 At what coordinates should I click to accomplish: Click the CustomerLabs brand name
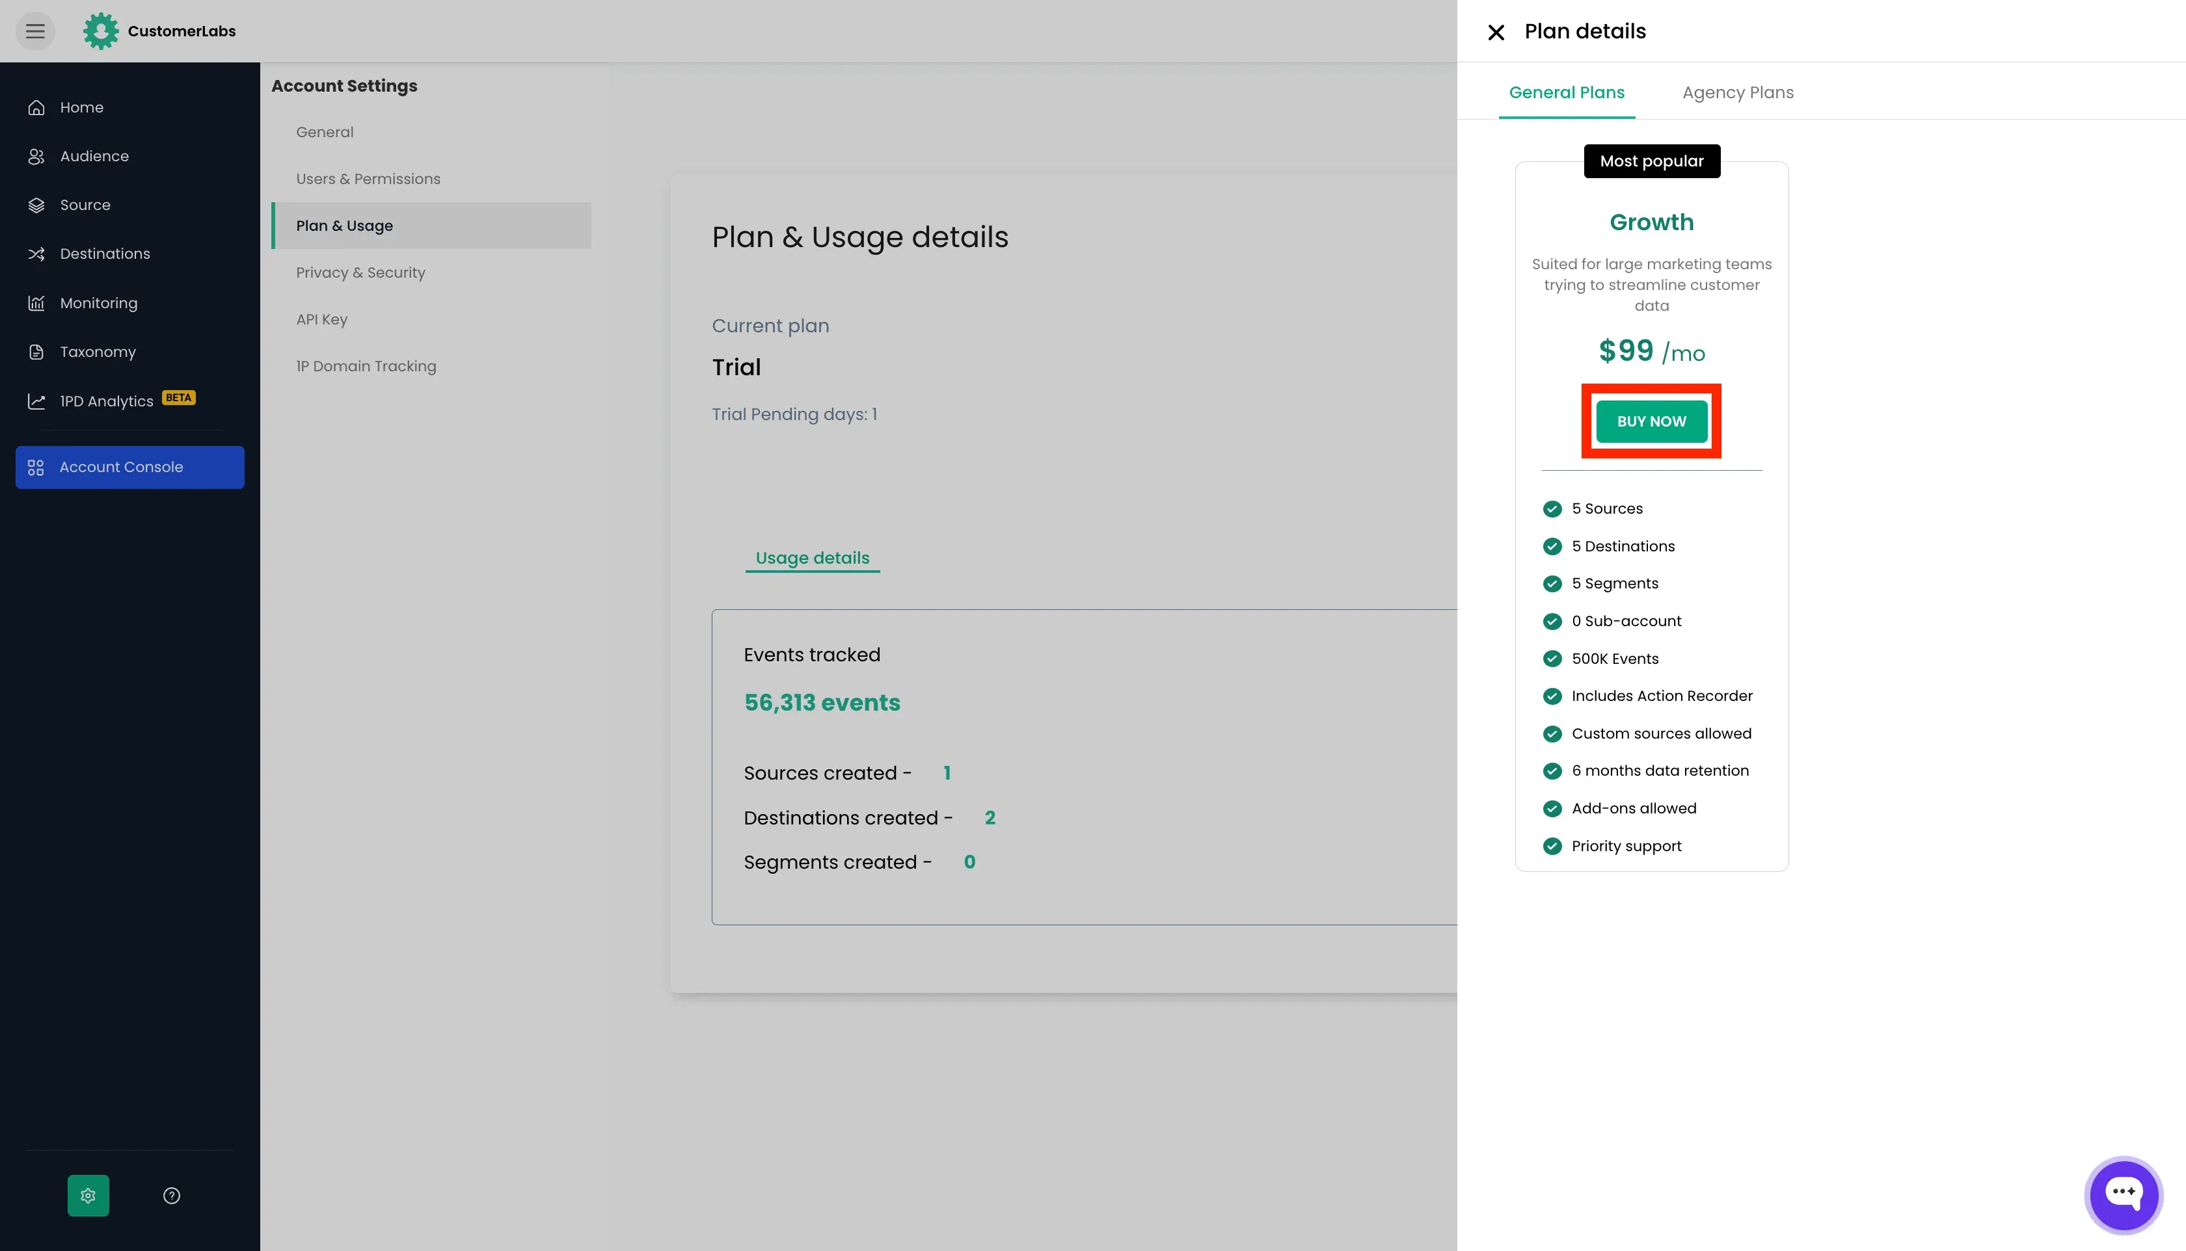click(x=182, y=31)
